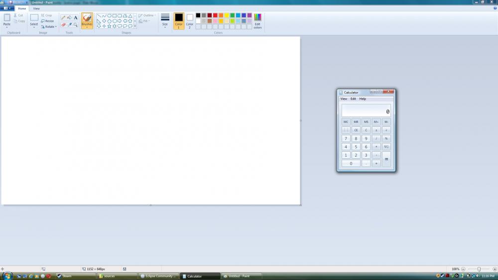Open Edit colors palette
Viewport: 498px width, 280px height.
click(257, 21)
